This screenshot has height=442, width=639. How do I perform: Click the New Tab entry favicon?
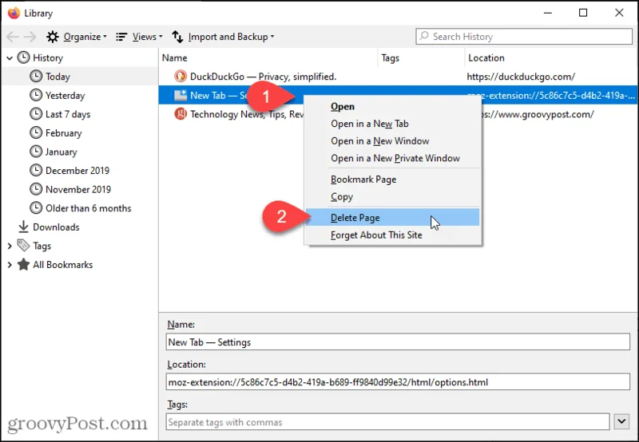(x=181, y=95)
